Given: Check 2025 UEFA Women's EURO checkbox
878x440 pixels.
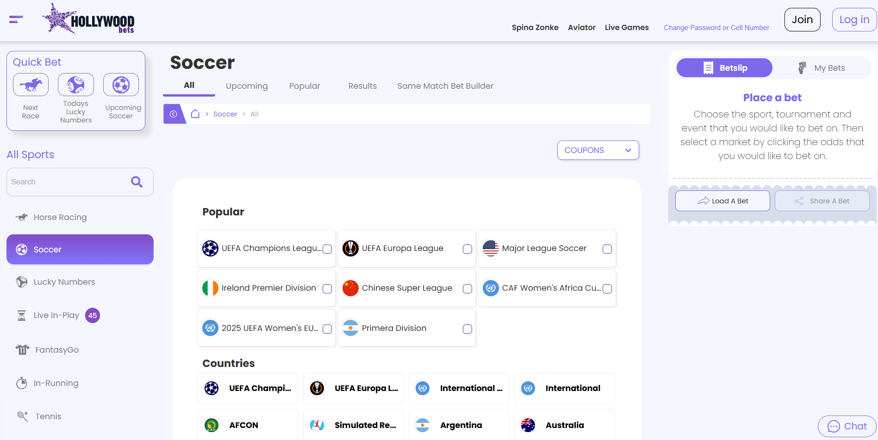Looking at the screenshot, I should pos(327,329).
